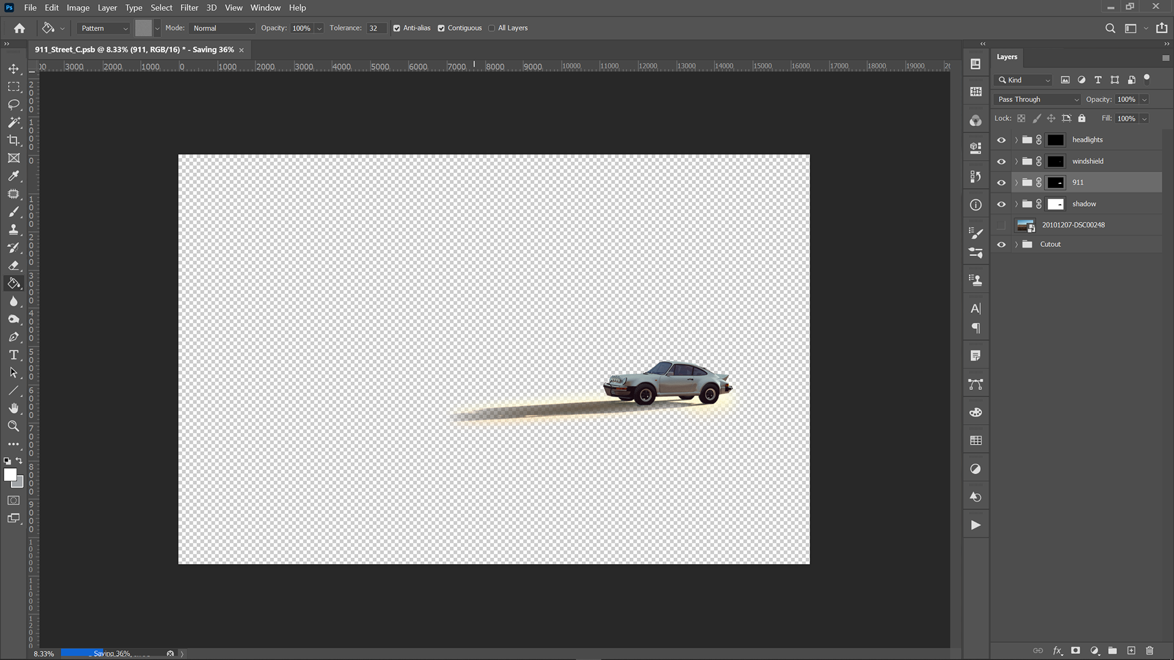Viewport: 1174px width, 660px height.
Task: Click the Tolerance input field
Action: click(x=375, y=28)
